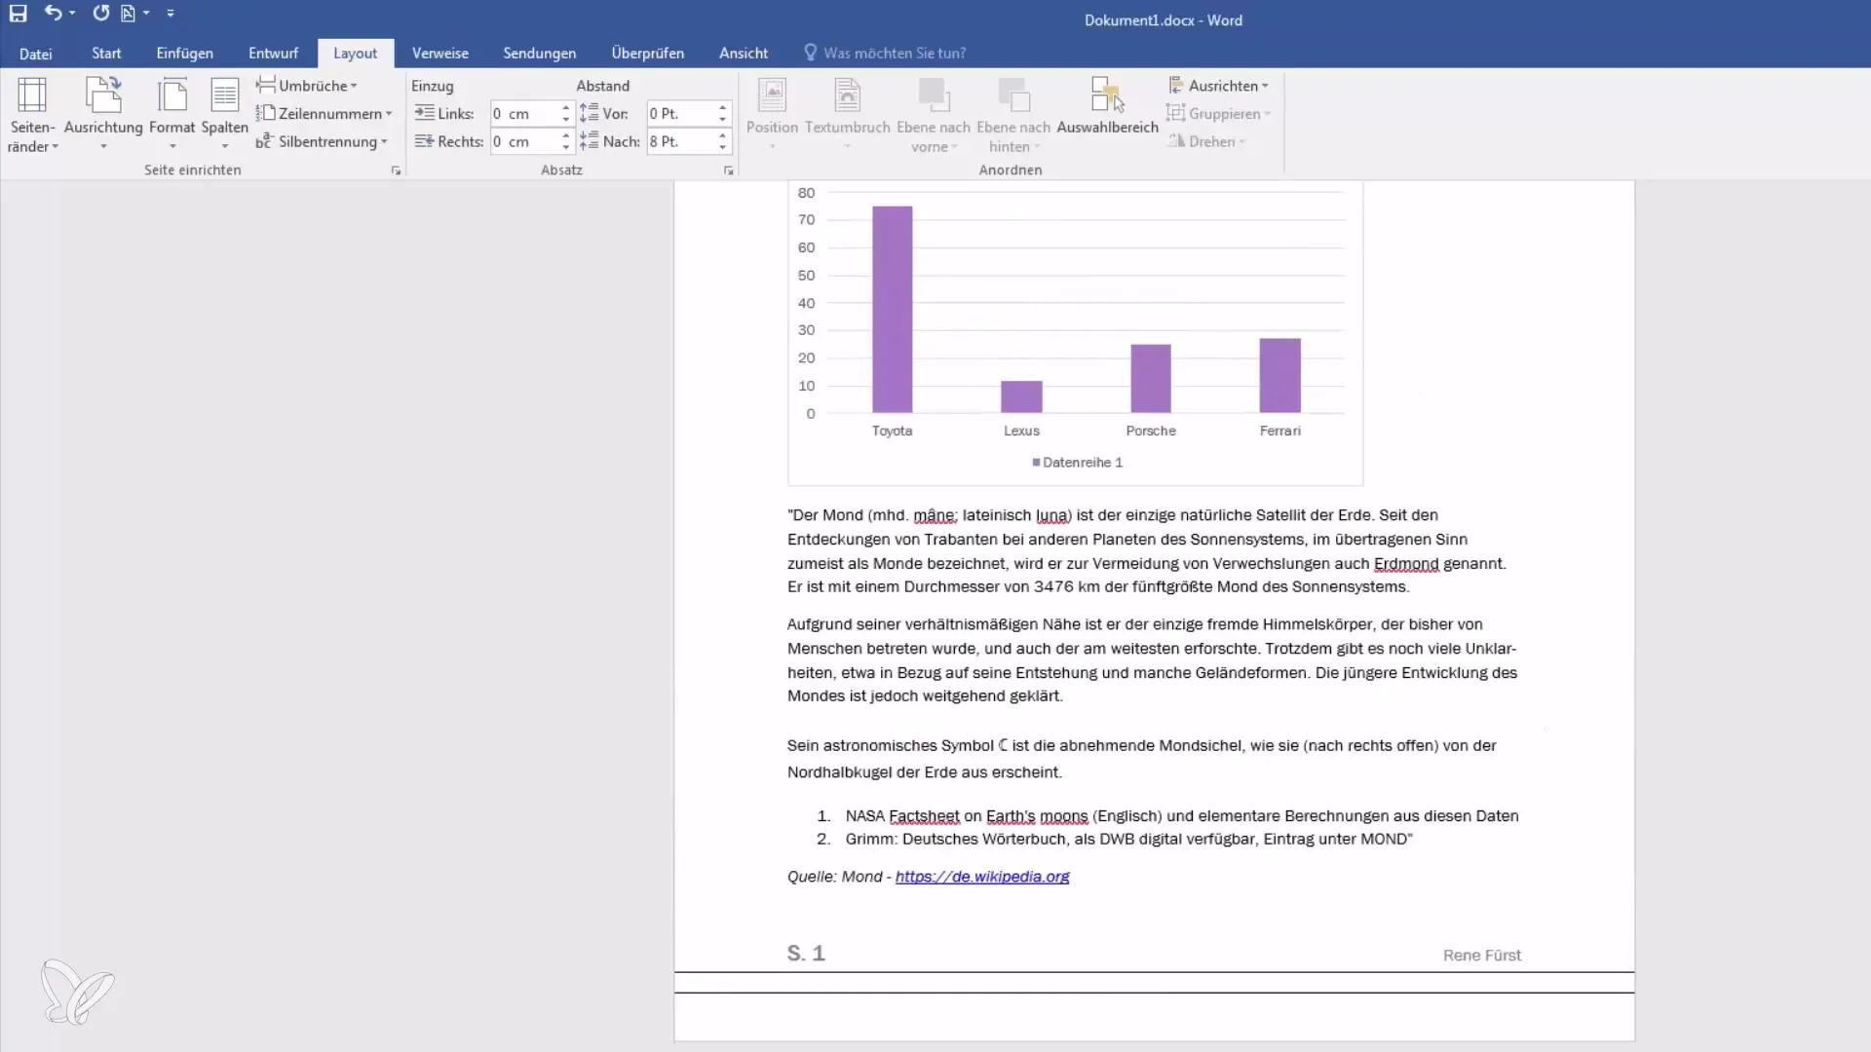Viewport: 1871px width, 1052px height.
Task: Increase the Links indent value
Action: point(566,108)
